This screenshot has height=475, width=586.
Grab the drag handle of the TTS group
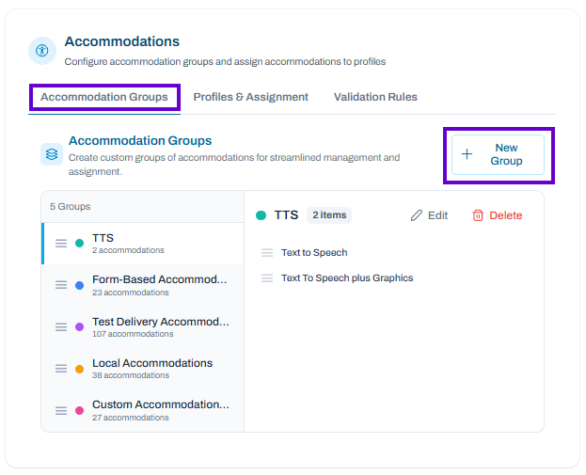point(61,244)
